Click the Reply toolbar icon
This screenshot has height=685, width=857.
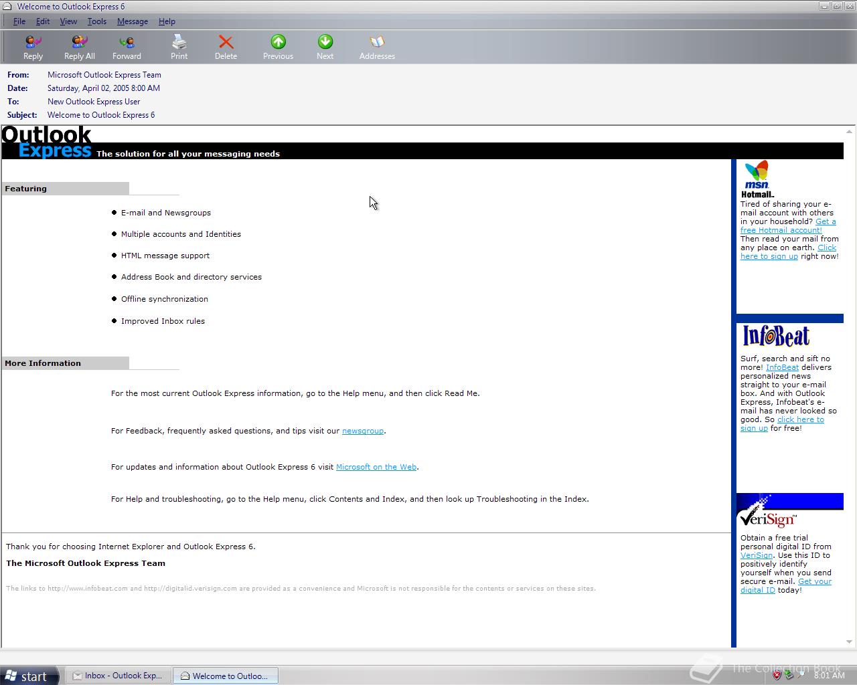point(33,47)
